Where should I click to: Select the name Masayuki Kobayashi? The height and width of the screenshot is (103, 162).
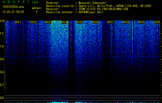click(x=92, y=3)
